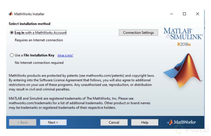This screenshot has width=211, height=136.
Task: Click the MATLAB & Simulink wordmark
Action: (x=183, y=34)
